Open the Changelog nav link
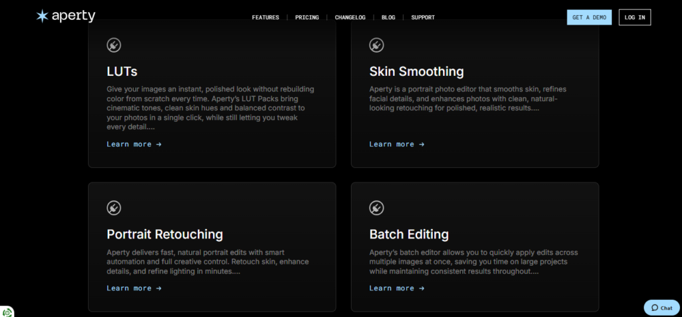 point(350,17)
